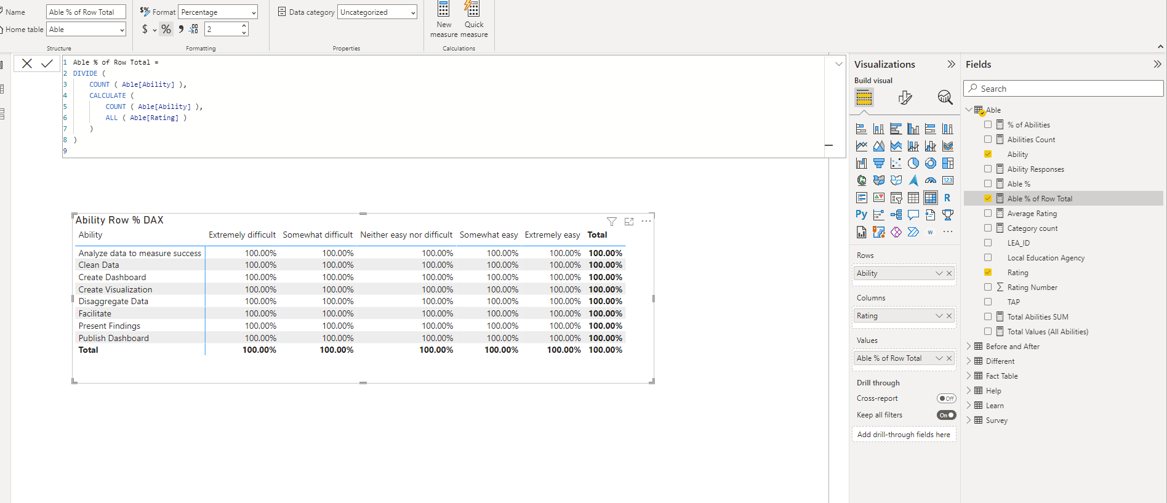Open Focus mode for the visual

629,222
